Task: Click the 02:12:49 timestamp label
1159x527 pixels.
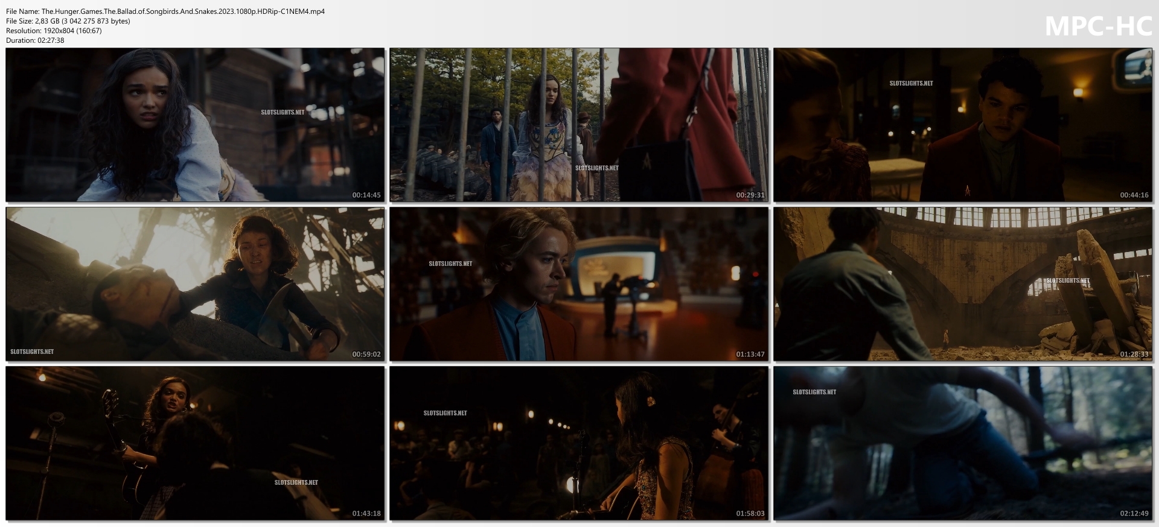Action: 1134,514
